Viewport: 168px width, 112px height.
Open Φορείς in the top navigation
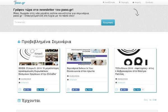(137, 2)
